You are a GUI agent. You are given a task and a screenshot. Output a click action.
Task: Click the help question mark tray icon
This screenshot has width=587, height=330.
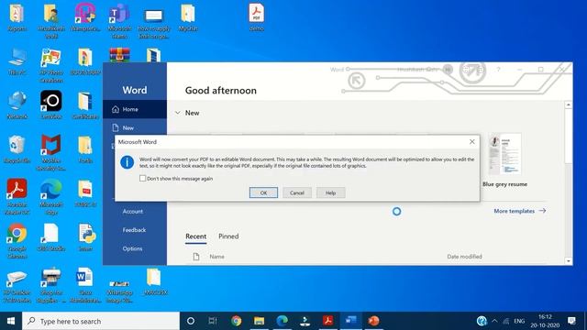click(x=482, y=321)
